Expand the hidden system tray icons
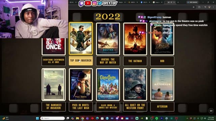 point(187,118)
